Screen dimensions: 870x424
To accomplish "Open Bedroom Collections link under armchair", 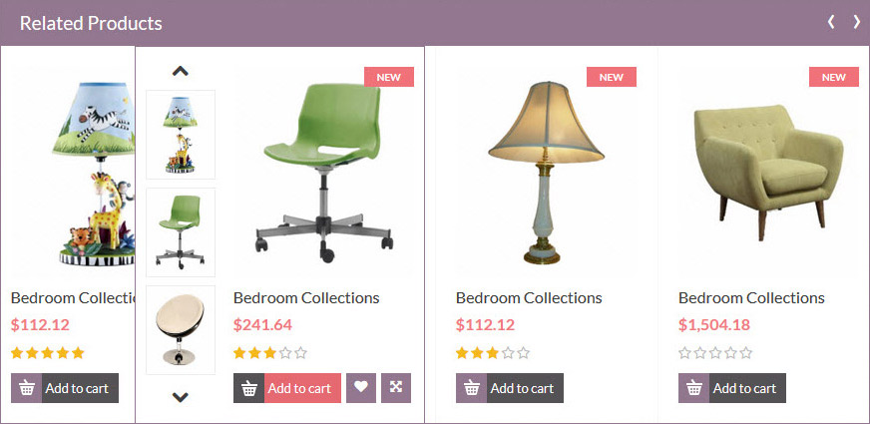I will pyautogui.click(x=751, y=298).
